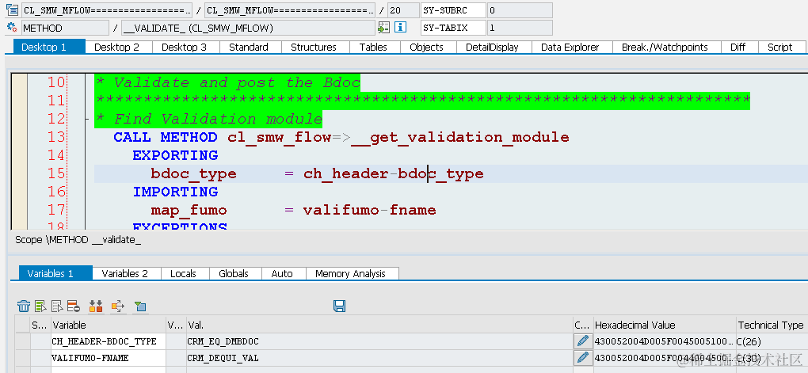Image resolution: width=808 pixels, height=373 pixels.
Task: Click the delete variables trash icon
Action: (24, 306)
